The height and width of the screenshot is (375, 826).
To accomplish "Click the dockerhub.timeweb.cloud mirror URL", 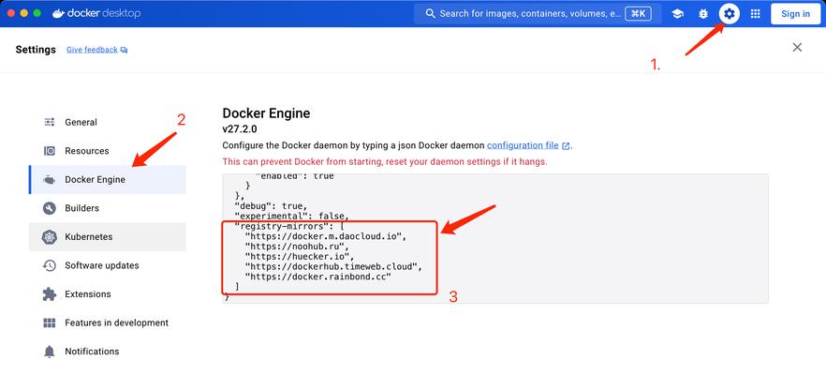I will tap(334, 266).
